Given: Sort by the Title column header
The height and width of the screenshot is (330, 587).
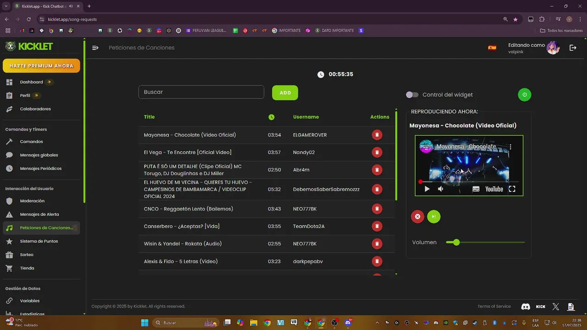Looking at the screenshot, I should [149, 117].
